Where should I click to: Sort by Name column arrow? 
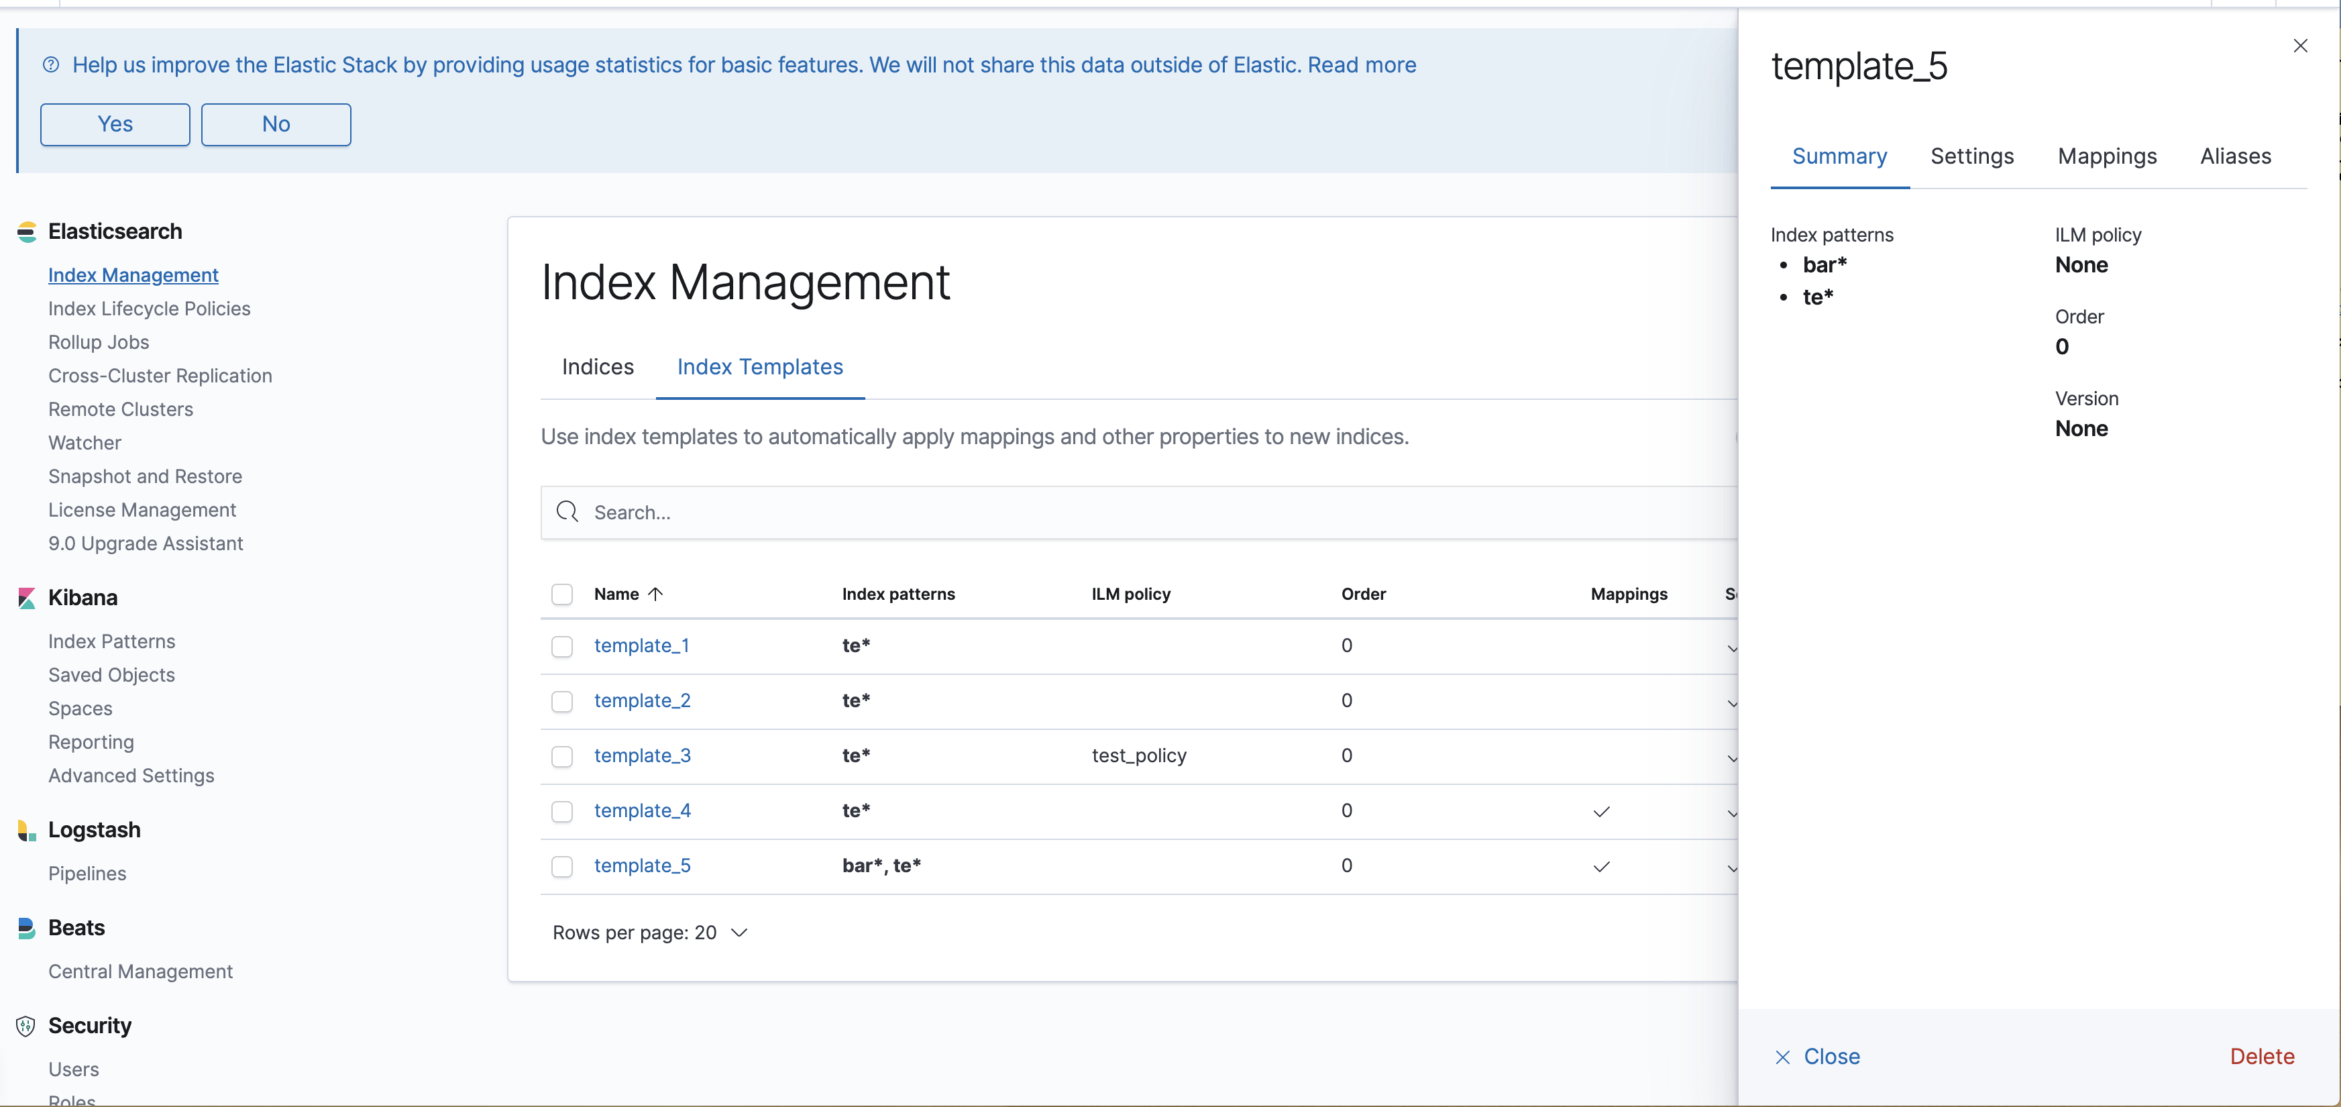click(x=655, y=594)
